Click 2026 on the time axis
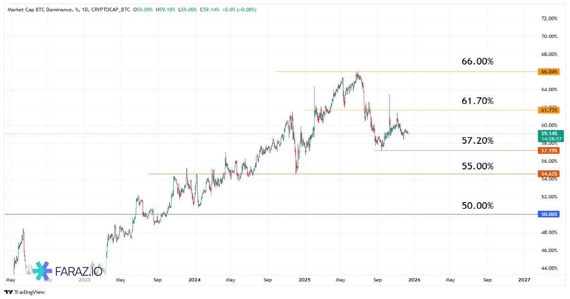Image resolution: width=570 pixels, height=299 pixels. pyautogui.click(x=413, y=280)
